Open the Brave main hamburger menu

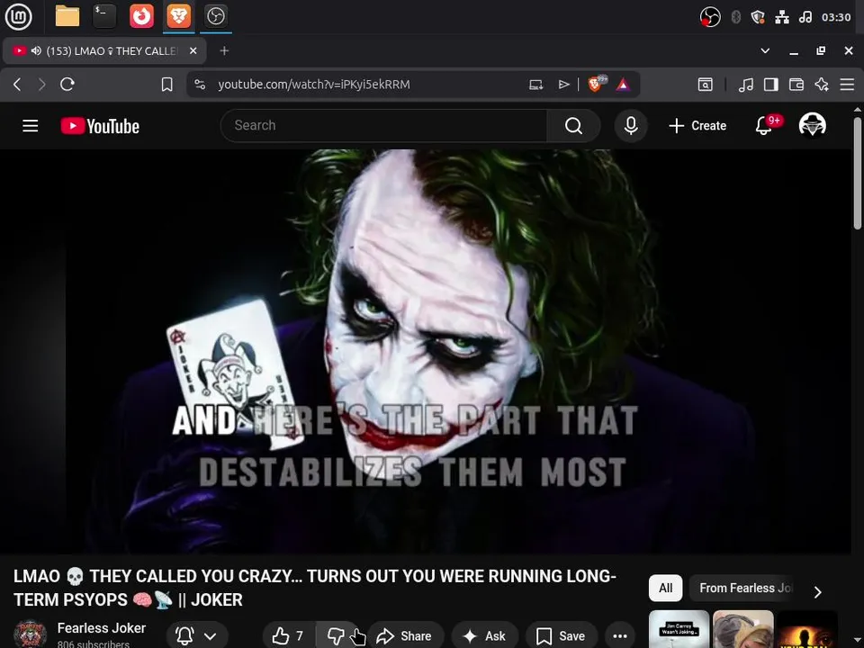pyautogui.click(x=847, y=85)
